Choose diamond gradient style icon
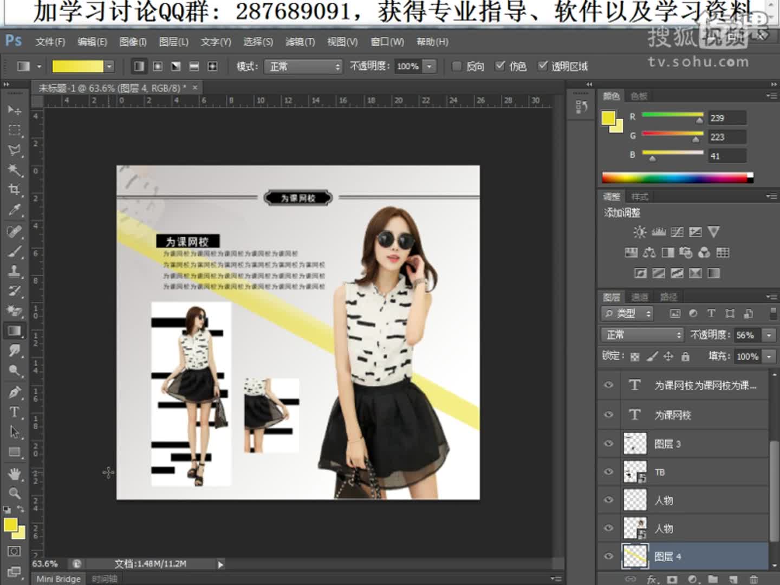 click(x=212, y=66)
